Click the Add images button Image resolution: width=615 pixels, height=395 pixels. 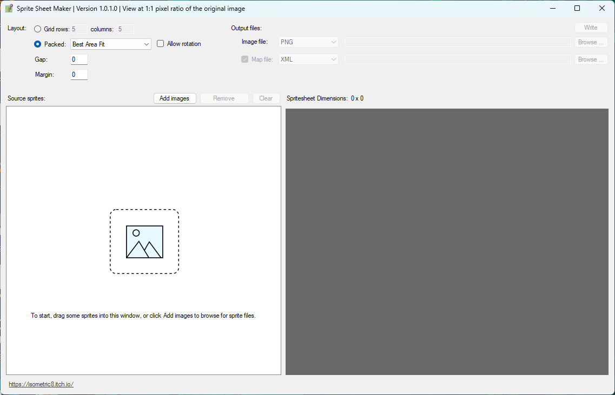point(175,98)
